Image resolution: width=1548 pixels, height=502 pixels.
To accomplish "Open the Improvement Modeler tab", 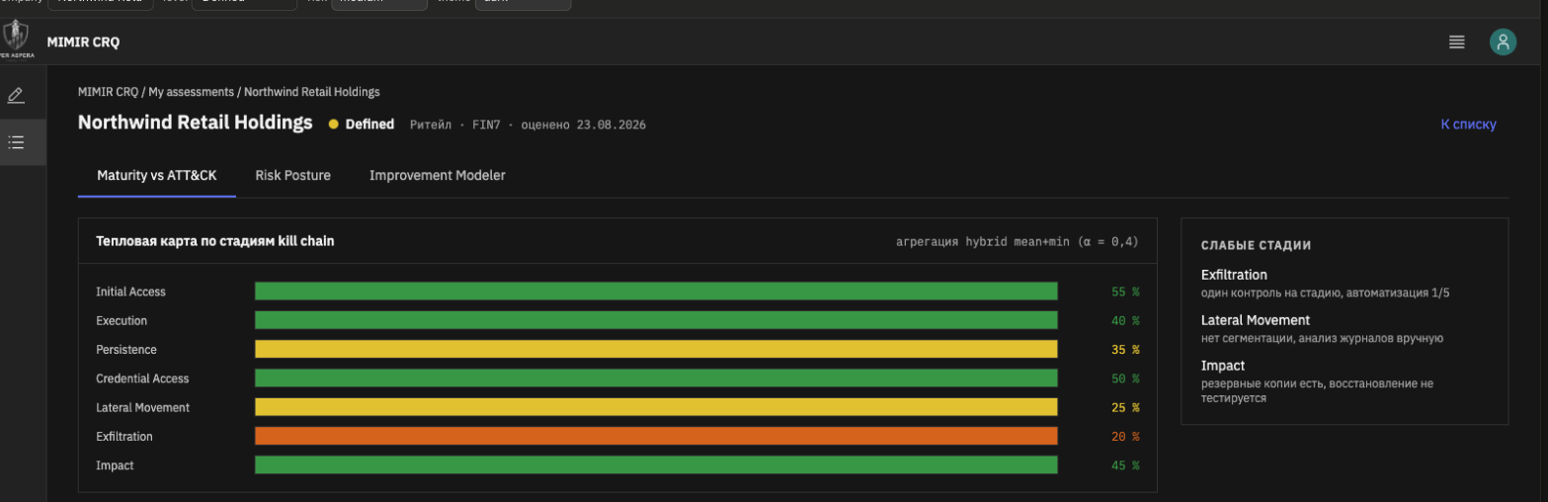I will (437, 175).
